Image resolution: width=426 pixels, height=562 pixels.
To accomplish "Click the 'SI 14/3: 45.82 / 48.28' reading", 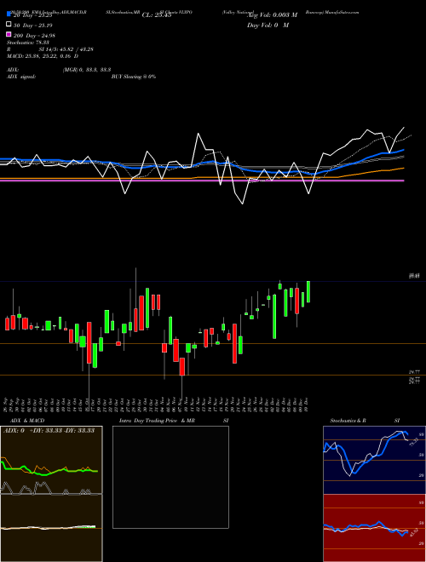I will point(66,49).
